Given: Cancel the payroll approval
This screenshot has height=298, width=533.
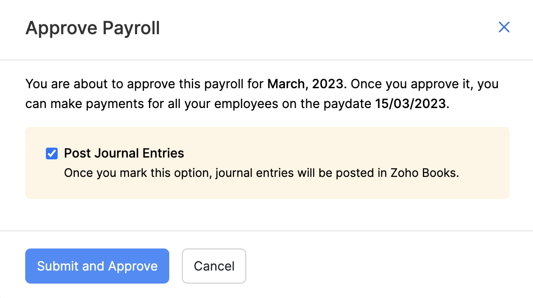Looking at the screenshot, I should tap(214, 266).
